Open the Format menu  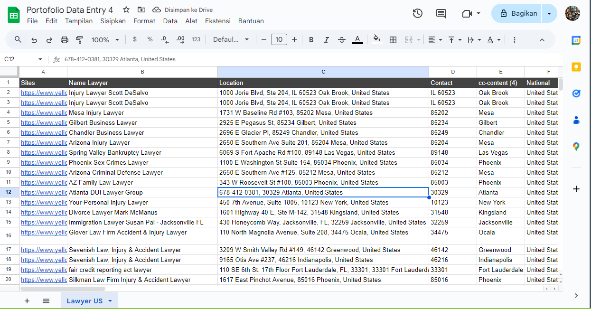click(144, 21)
